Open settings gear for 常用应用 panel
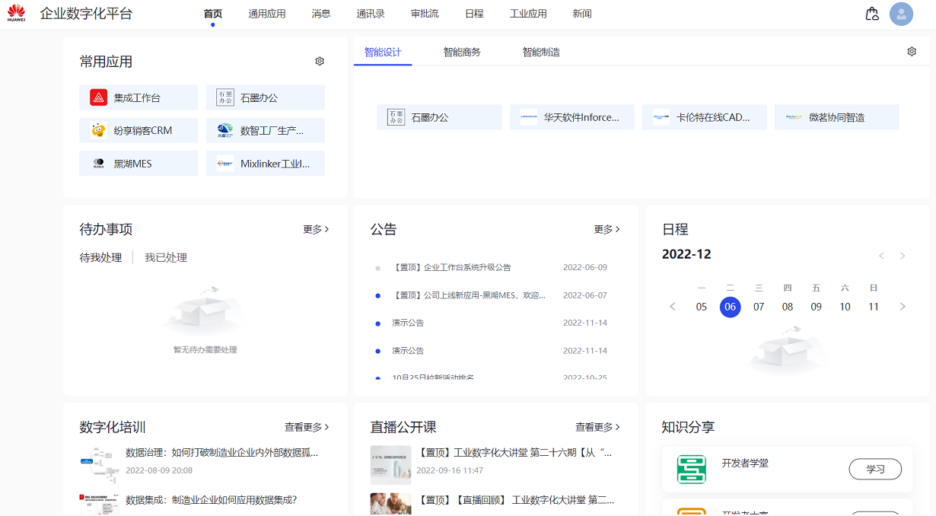The image size is (936, 516). (x=320, y=62)
